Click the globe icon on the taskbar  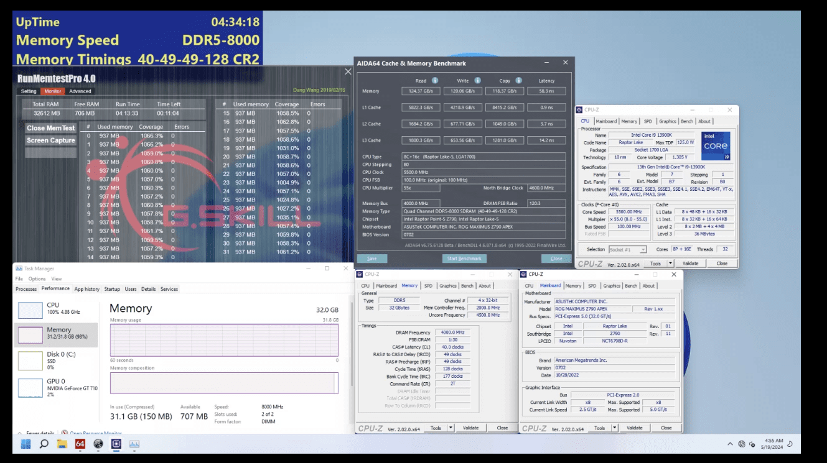pos(98,444)
